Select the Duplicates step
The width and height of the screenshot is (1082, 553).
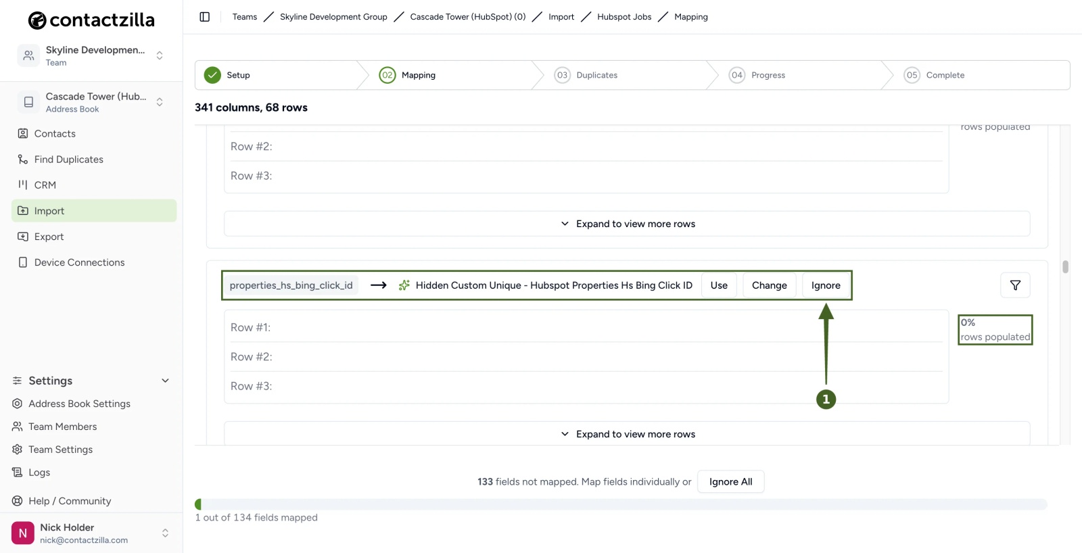tap(597, 75)
